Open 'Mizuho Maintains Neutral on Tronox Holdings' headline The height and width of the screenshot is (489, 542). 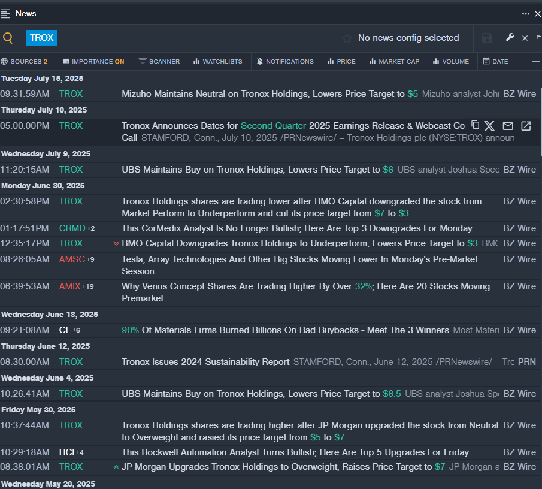click(x=270, y=94)
